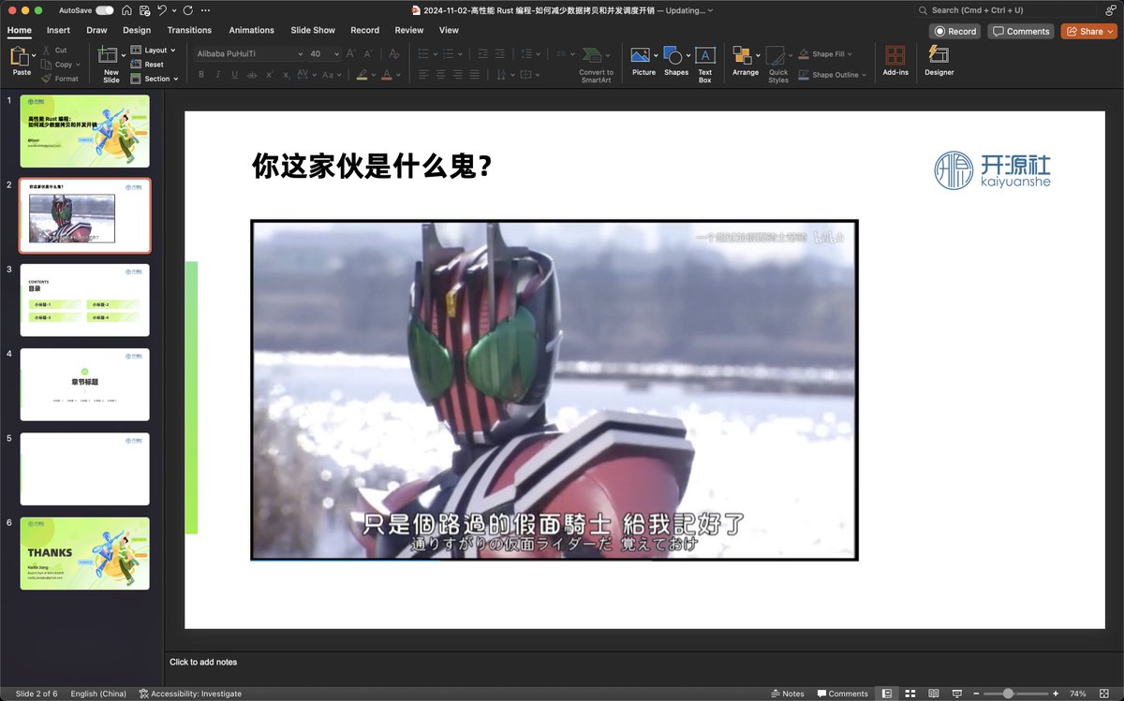Open the Design tab

point(137,30)
